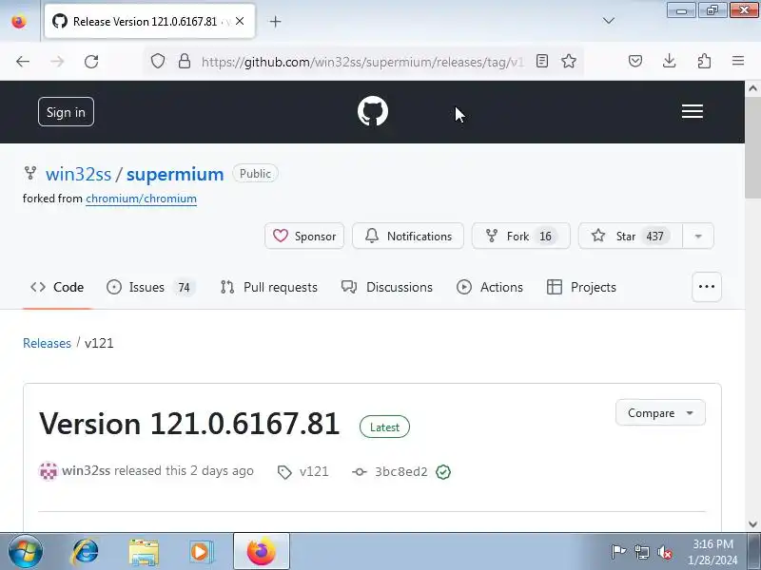Open the tracking protection shield icon
Screen dimensions: 761x570
pyautogui.click(x=158, y=61)
